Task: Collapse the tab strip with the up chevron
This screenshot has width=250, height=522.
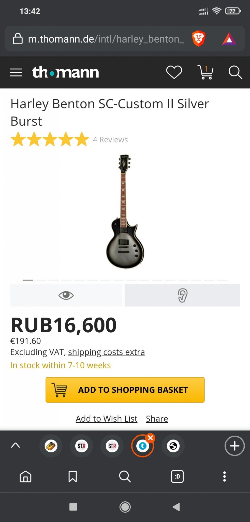Action: click(x=16, y=446)
